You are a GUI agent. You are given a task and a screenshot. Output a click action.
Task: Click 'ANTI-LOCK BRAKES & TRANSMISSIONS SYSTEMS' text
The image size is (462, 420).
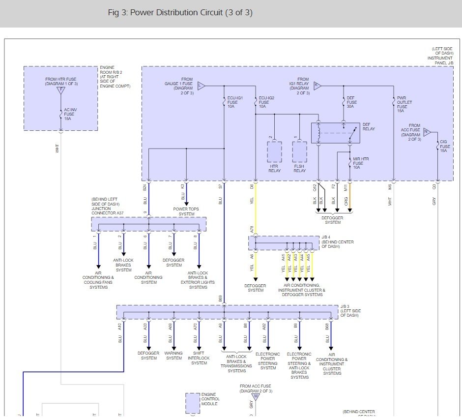click(236, 364)
